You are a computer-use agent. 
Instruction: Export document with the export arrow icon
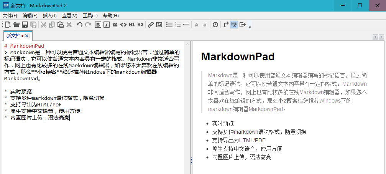(x=243, y=25)
